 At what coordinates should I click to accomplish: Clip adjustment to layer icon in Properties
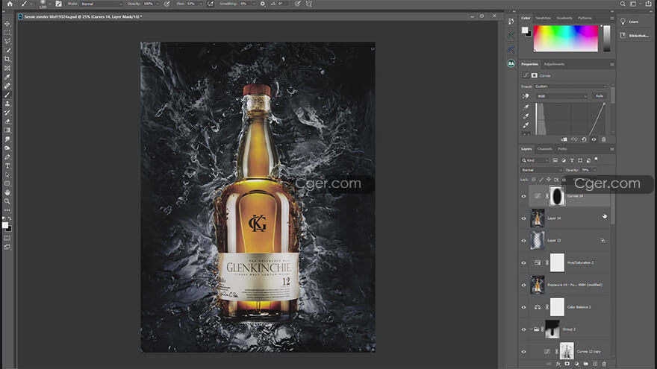(x=564, y=139)
